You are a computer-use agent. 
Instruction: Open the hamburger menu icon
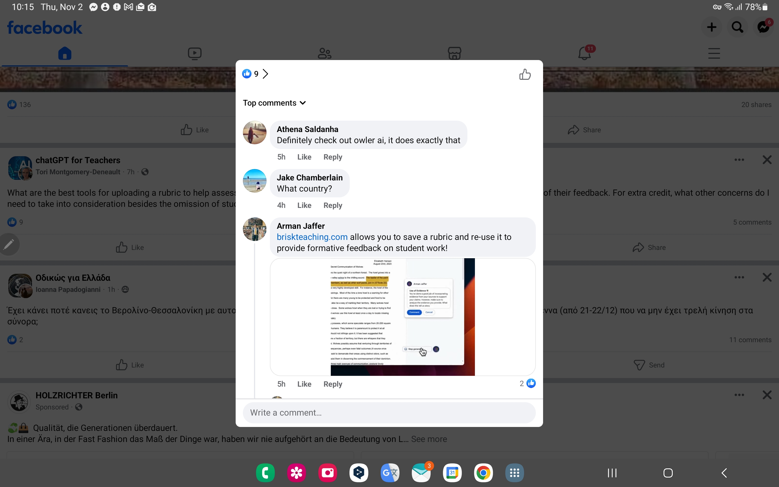tap(714, 53)
